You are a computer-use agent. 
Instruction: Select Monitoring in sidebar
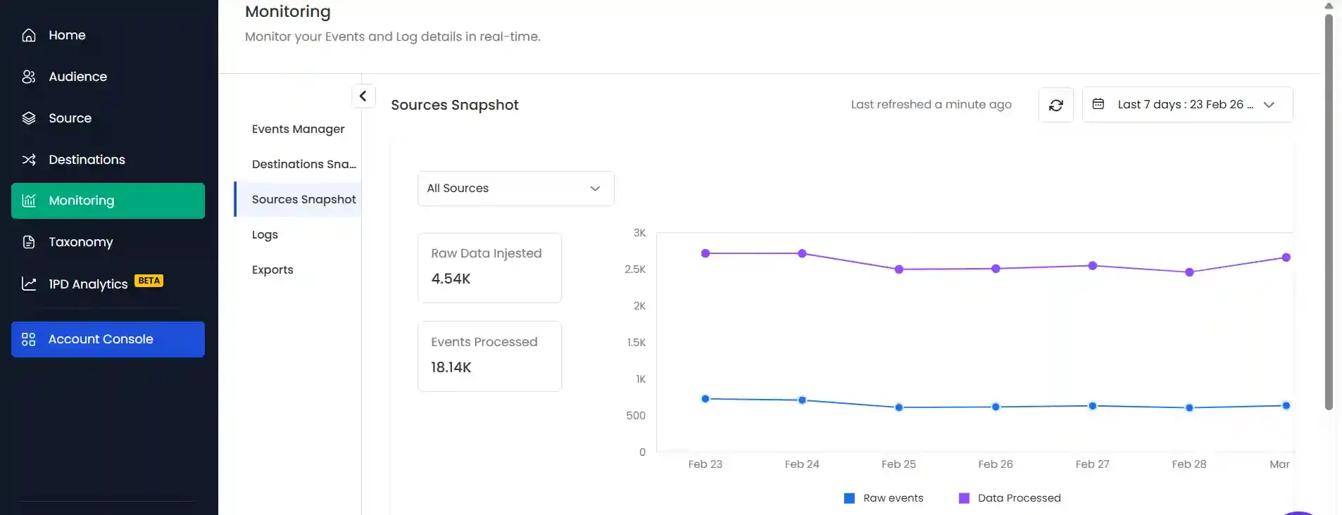pyautogui.click(x=108, y=201)
